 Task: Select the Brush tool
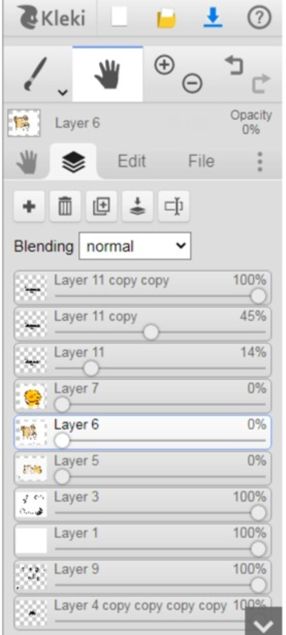(35, 74)
